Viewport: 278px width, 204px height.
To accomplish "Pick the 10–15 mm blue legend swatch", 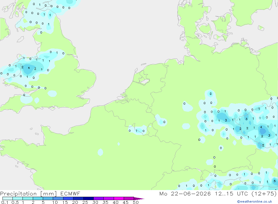I will [58, 198].
